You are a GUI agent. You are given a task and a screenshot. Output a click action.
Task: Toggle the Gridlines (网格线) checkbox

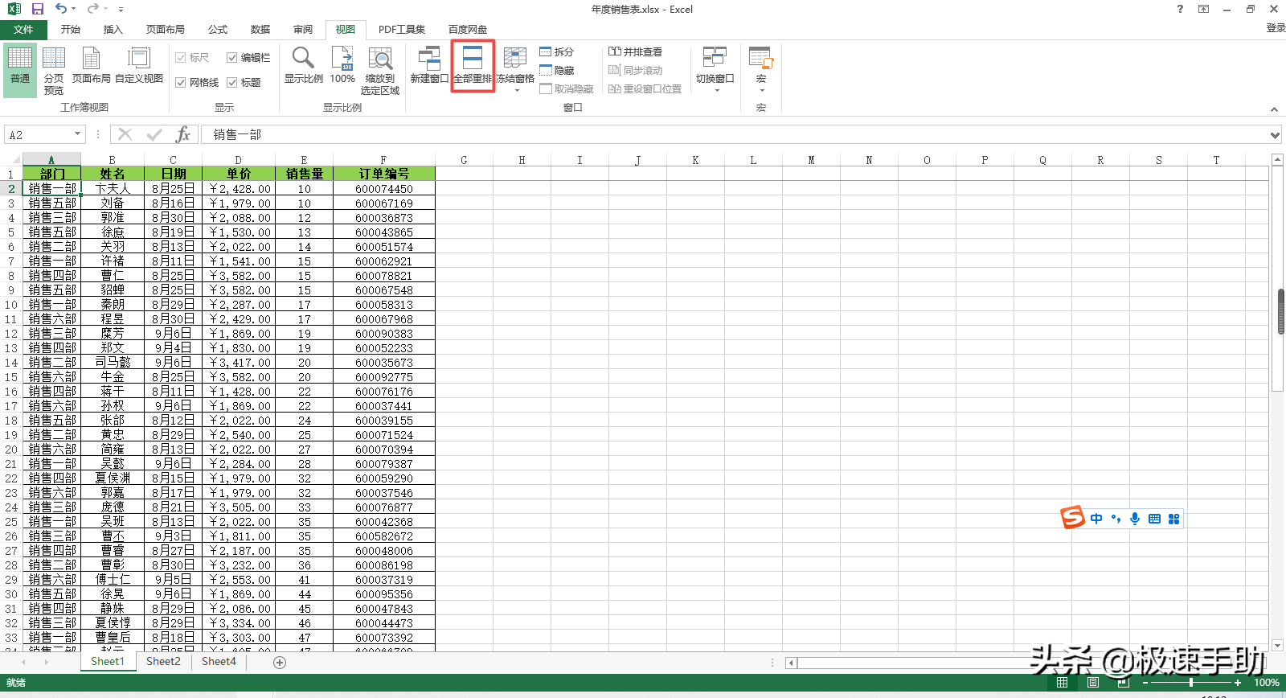[x=181, y=82]
